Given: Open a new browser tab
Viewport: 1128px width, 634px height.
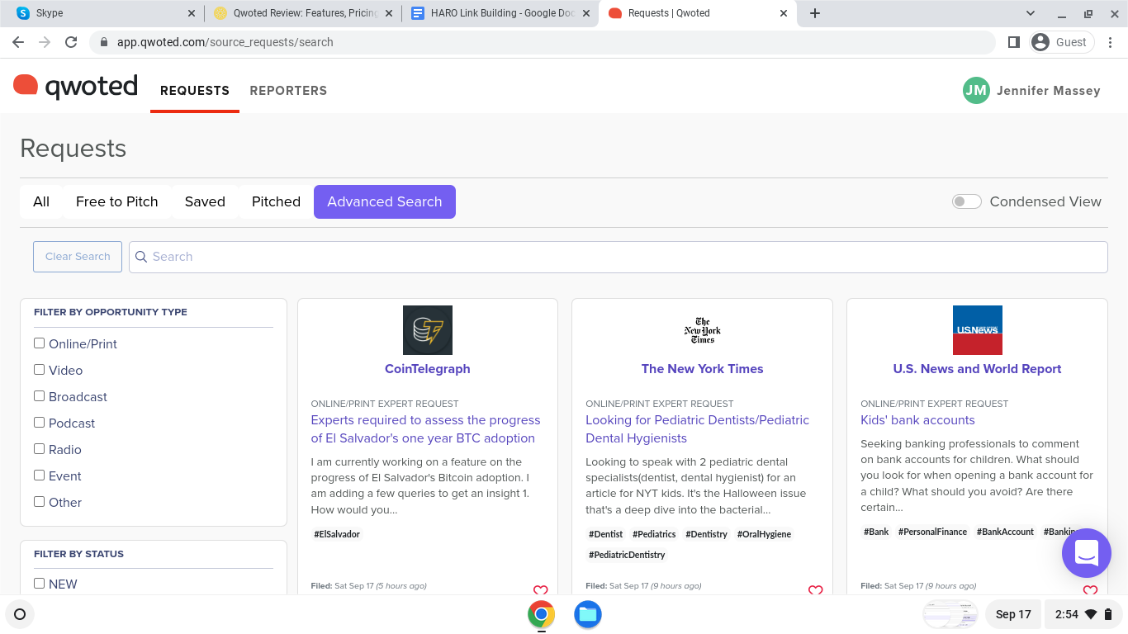Looking at the screenshot, I should pyautogui.click(x=815, y=13).
